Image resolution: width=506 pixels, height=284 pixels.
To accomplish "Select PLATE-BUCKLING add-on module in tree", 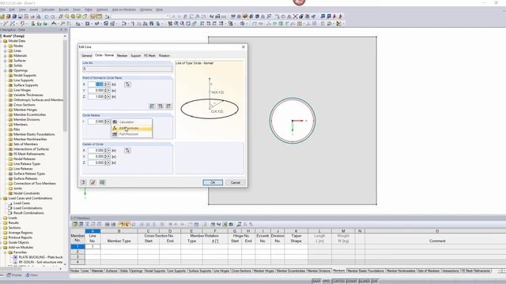I will click(40, 257).
